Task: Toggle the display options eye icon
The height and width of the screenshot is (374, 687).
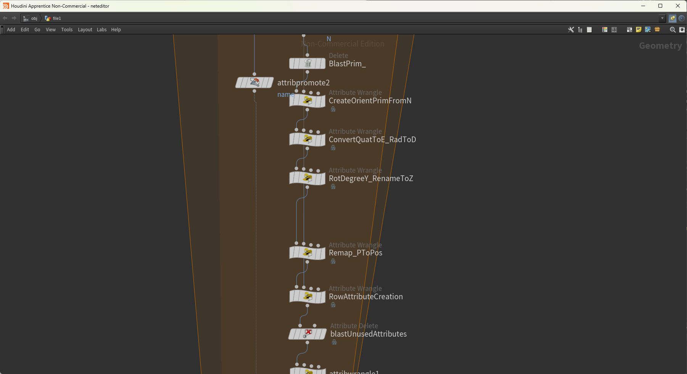Action: [682, 30]
